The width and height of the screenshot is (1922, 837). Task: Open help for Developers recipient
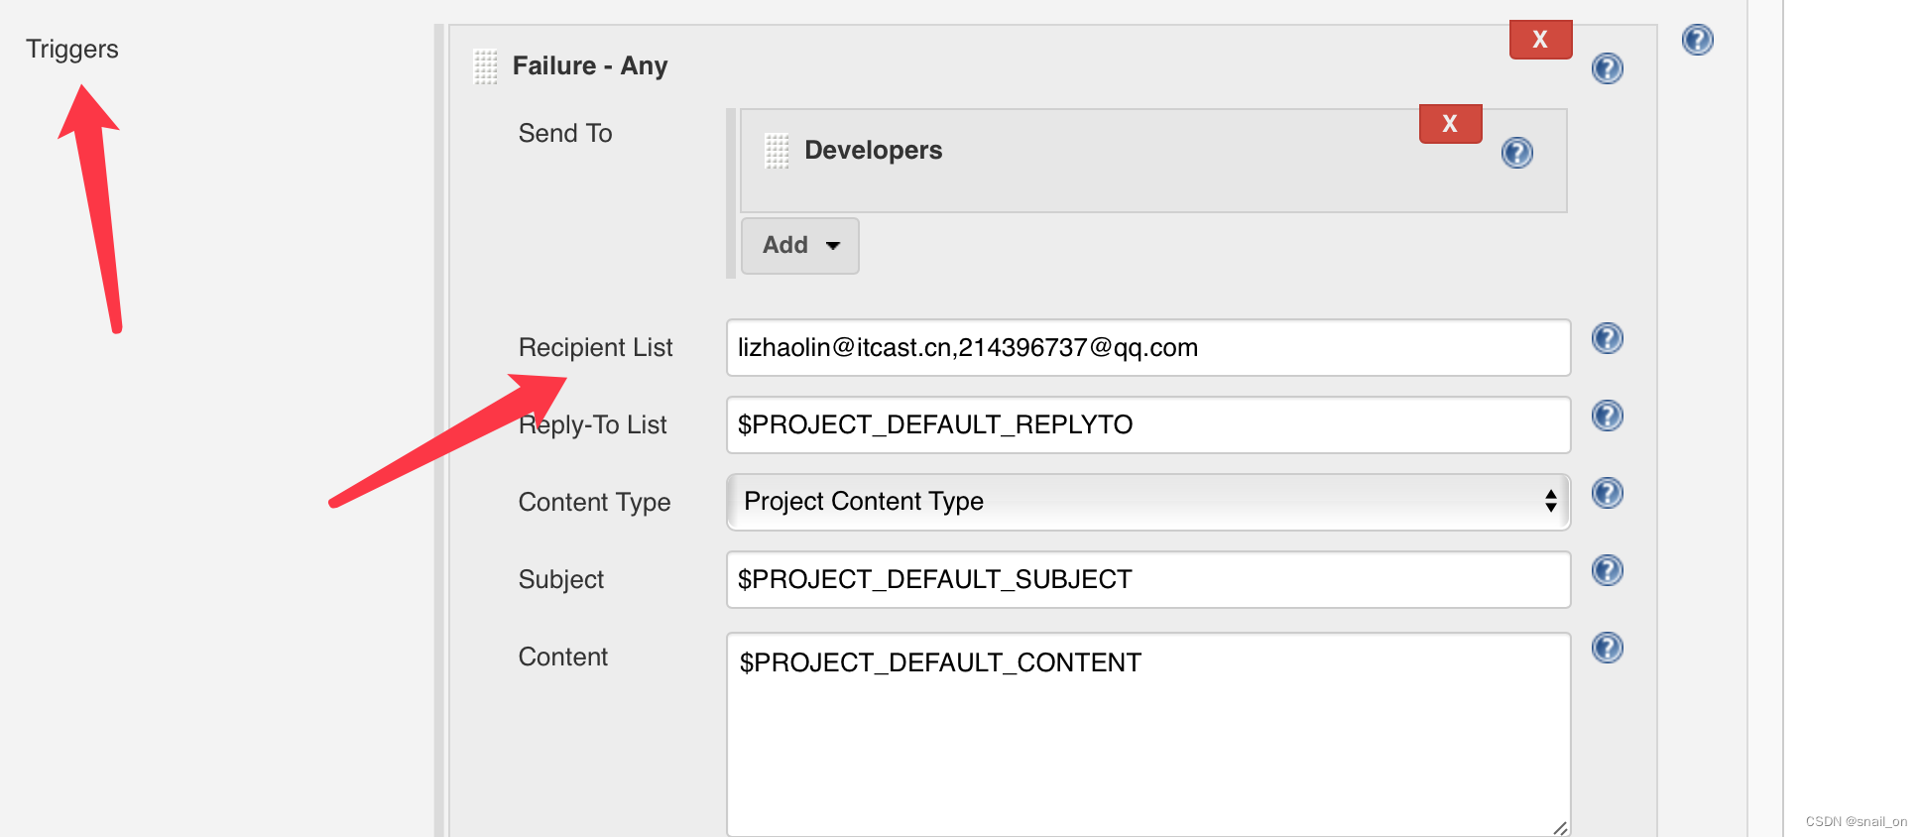pyautogui.click(x=1516, y=153)
